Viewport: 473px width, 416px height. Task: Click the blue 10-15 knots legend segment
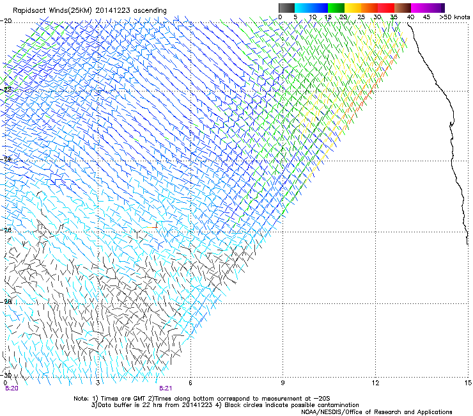pyautogui.click(x=320, y=8)
